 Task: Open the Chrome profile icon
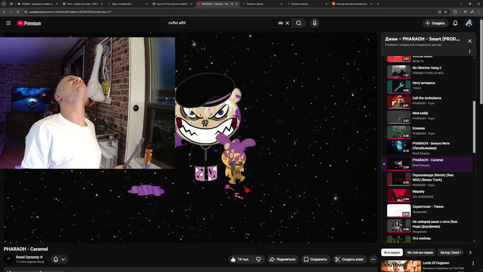point(472,12)
